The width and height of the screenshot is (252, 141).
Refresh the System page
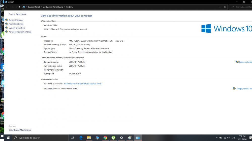[225, 7]
